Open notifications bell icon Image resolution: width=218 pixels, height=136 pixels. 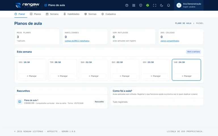tap(168, 5)
